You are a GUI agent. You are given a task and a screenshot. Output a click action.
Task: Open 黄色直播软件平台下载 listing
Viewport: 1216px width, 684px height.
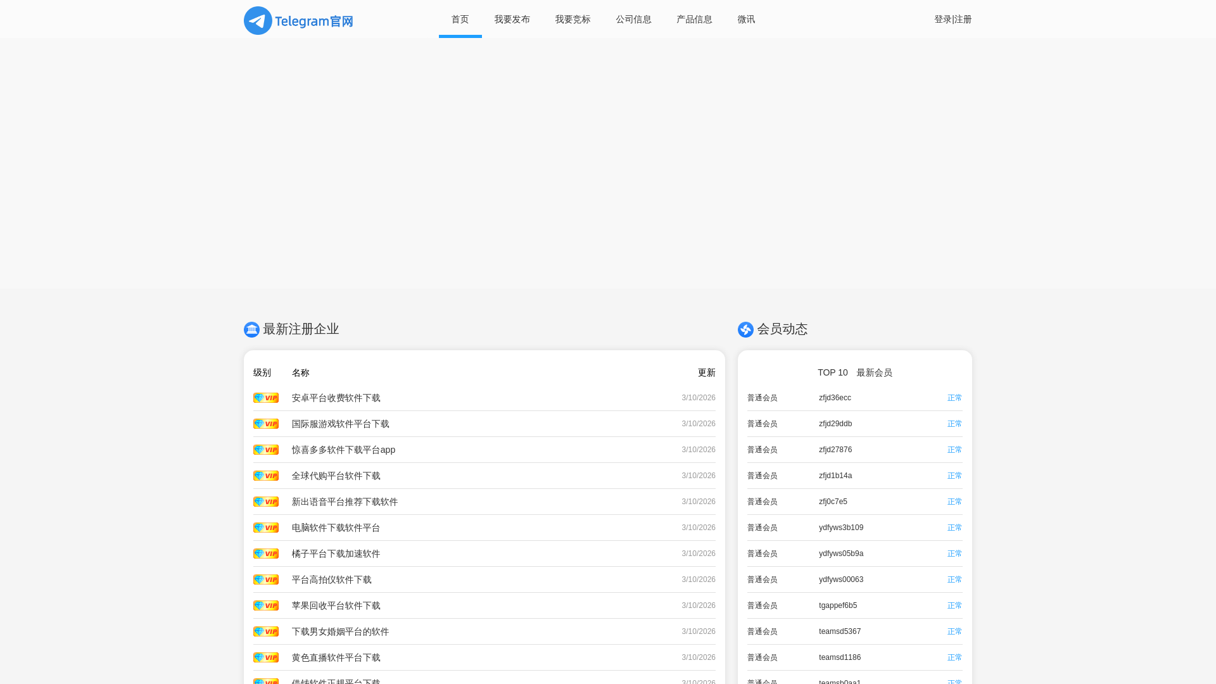[x=336, y=657]
